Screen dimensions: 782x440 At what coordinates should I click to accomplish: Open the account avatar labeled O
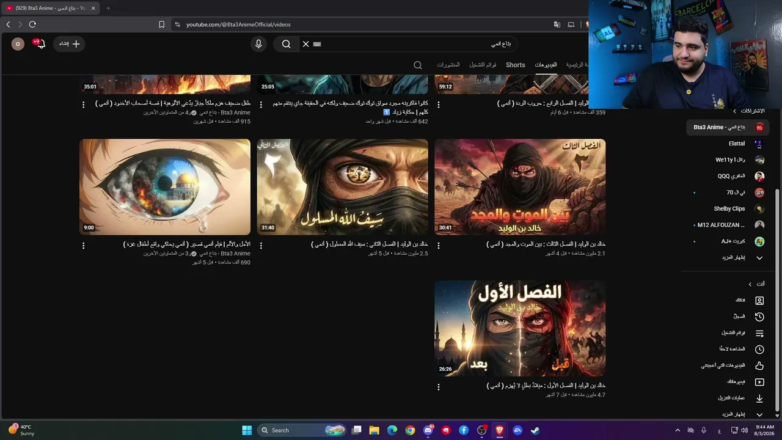[18, 44]
